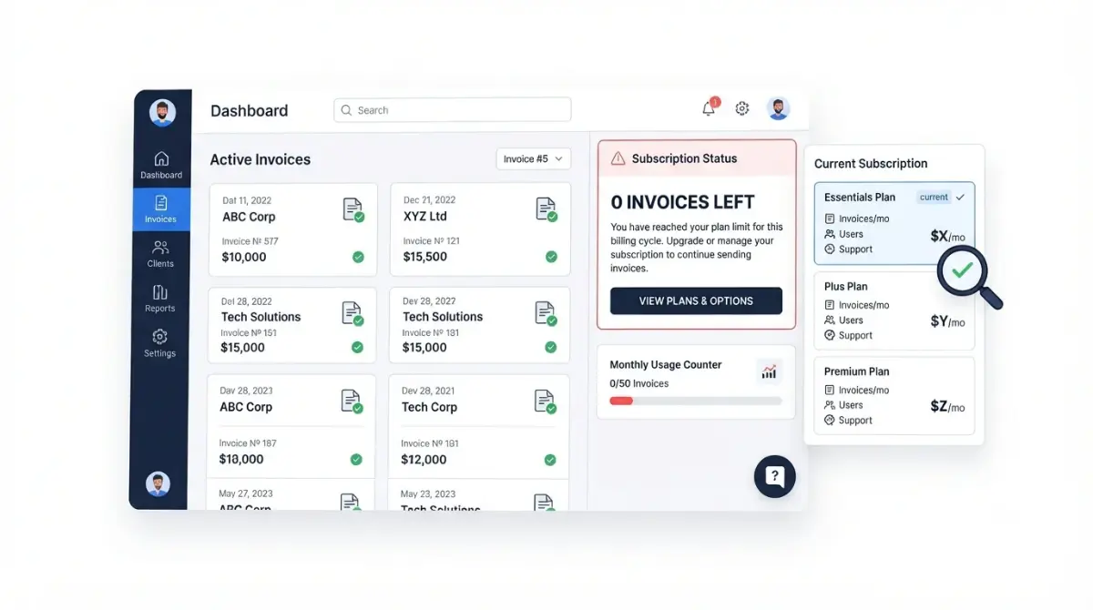This screenshot has height=610, width=1093.
Task: Click Users icon in Essentials Plan
Action: pyautogui.click(x=830, y=234)
